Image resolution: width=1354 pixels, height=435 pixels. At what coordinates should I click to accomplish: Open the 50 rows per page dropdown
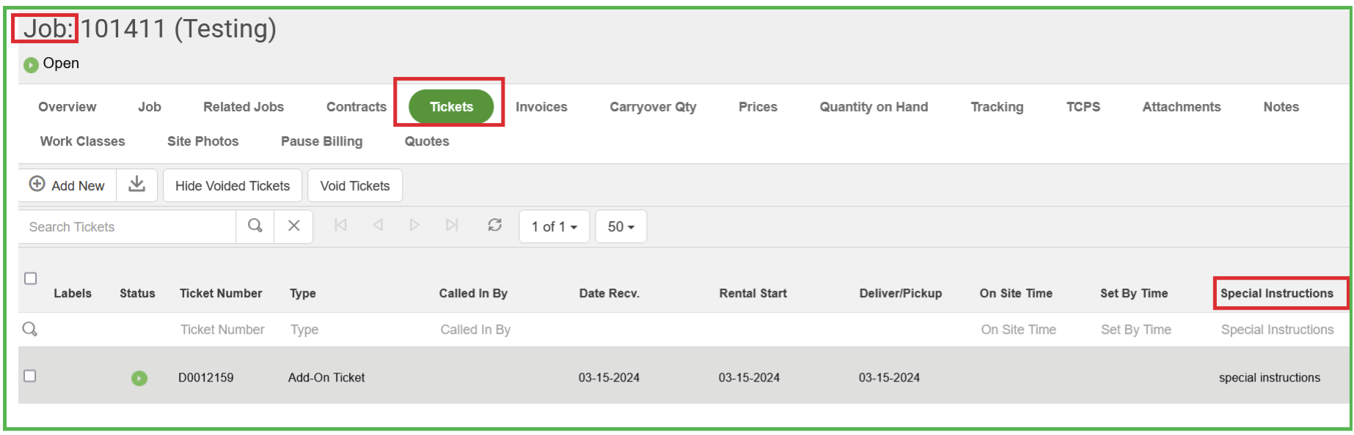pyautogui.click(x=621, y=227)
